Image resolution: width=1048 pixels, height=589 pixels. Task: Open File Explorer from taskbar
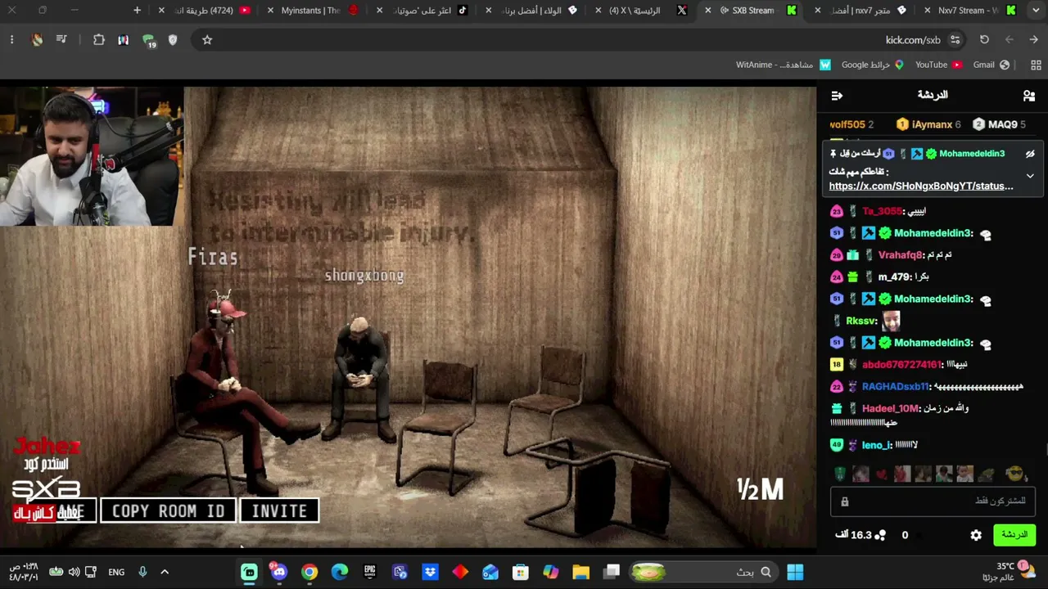(580, 573)
